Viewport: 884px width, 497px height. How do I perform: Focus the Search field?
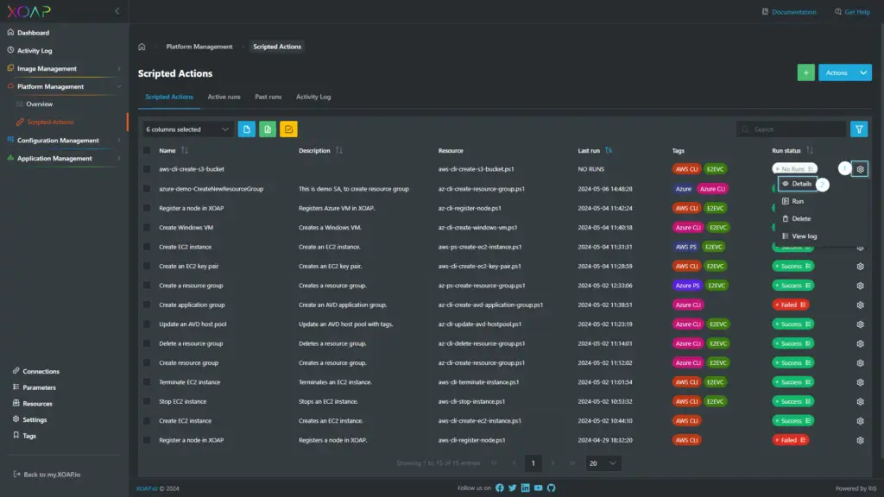pyautogui.click(x=791, y=129)
